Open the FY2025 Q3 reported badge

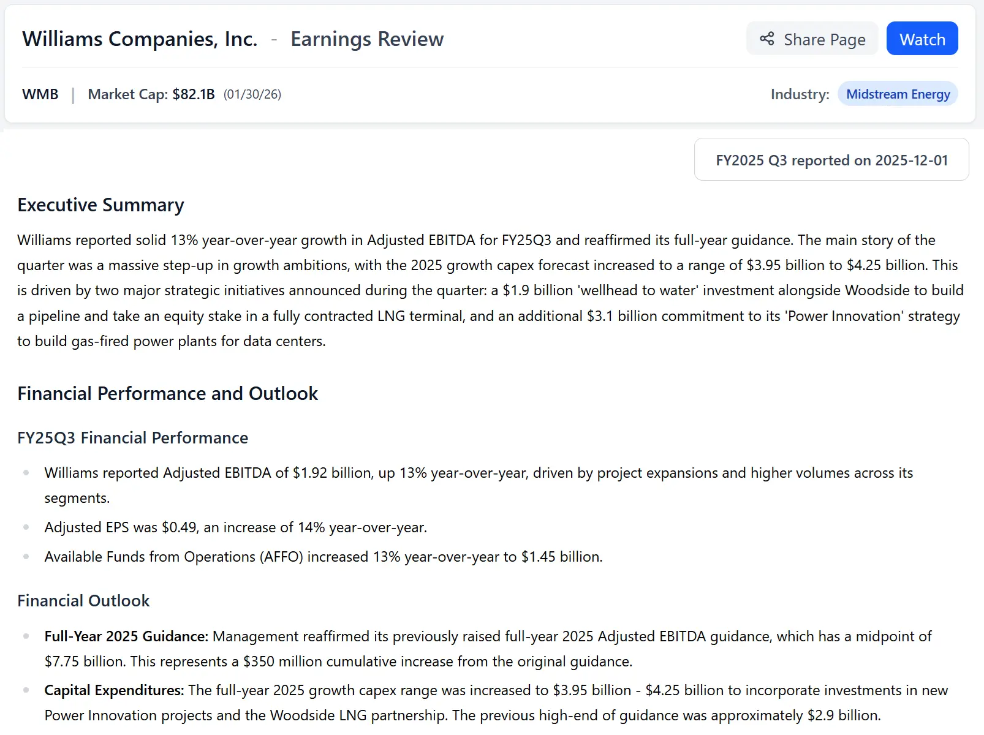coord(831,160)
